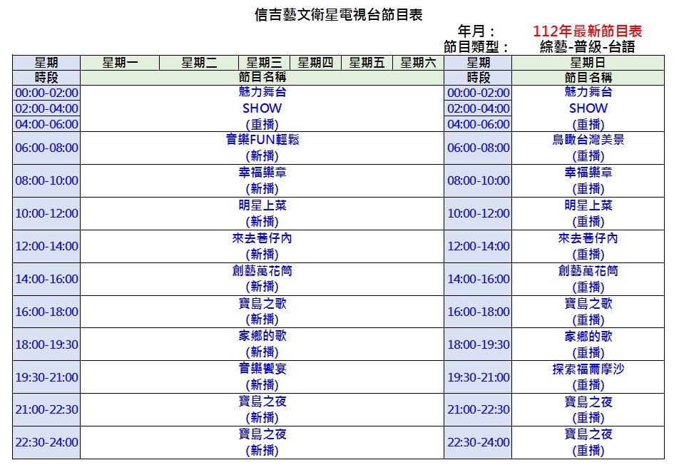674x465 pixels.
Task: Select 04:00-06:00 in the weekday time column
Action: pyautogui.click(x=46, y=124)
